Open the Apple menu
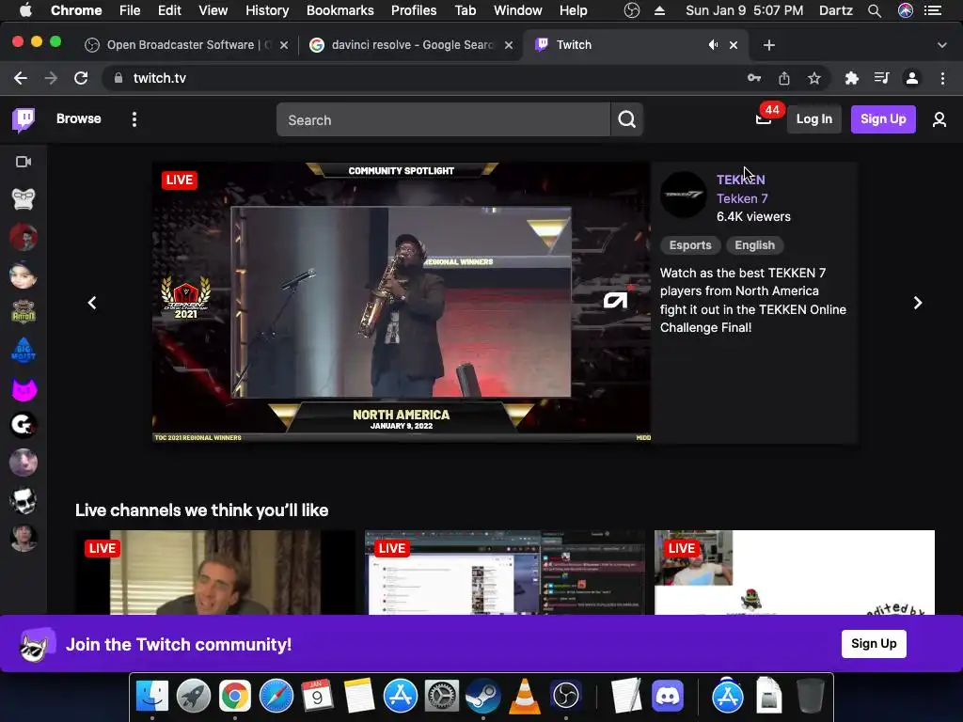963x722 pixels. (25, 10)
